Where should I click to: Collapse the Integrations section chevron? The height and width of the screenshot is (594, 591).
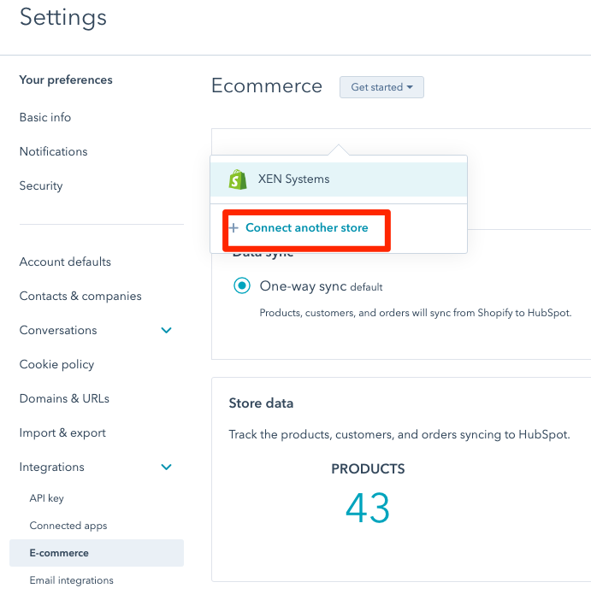(167, 468)
